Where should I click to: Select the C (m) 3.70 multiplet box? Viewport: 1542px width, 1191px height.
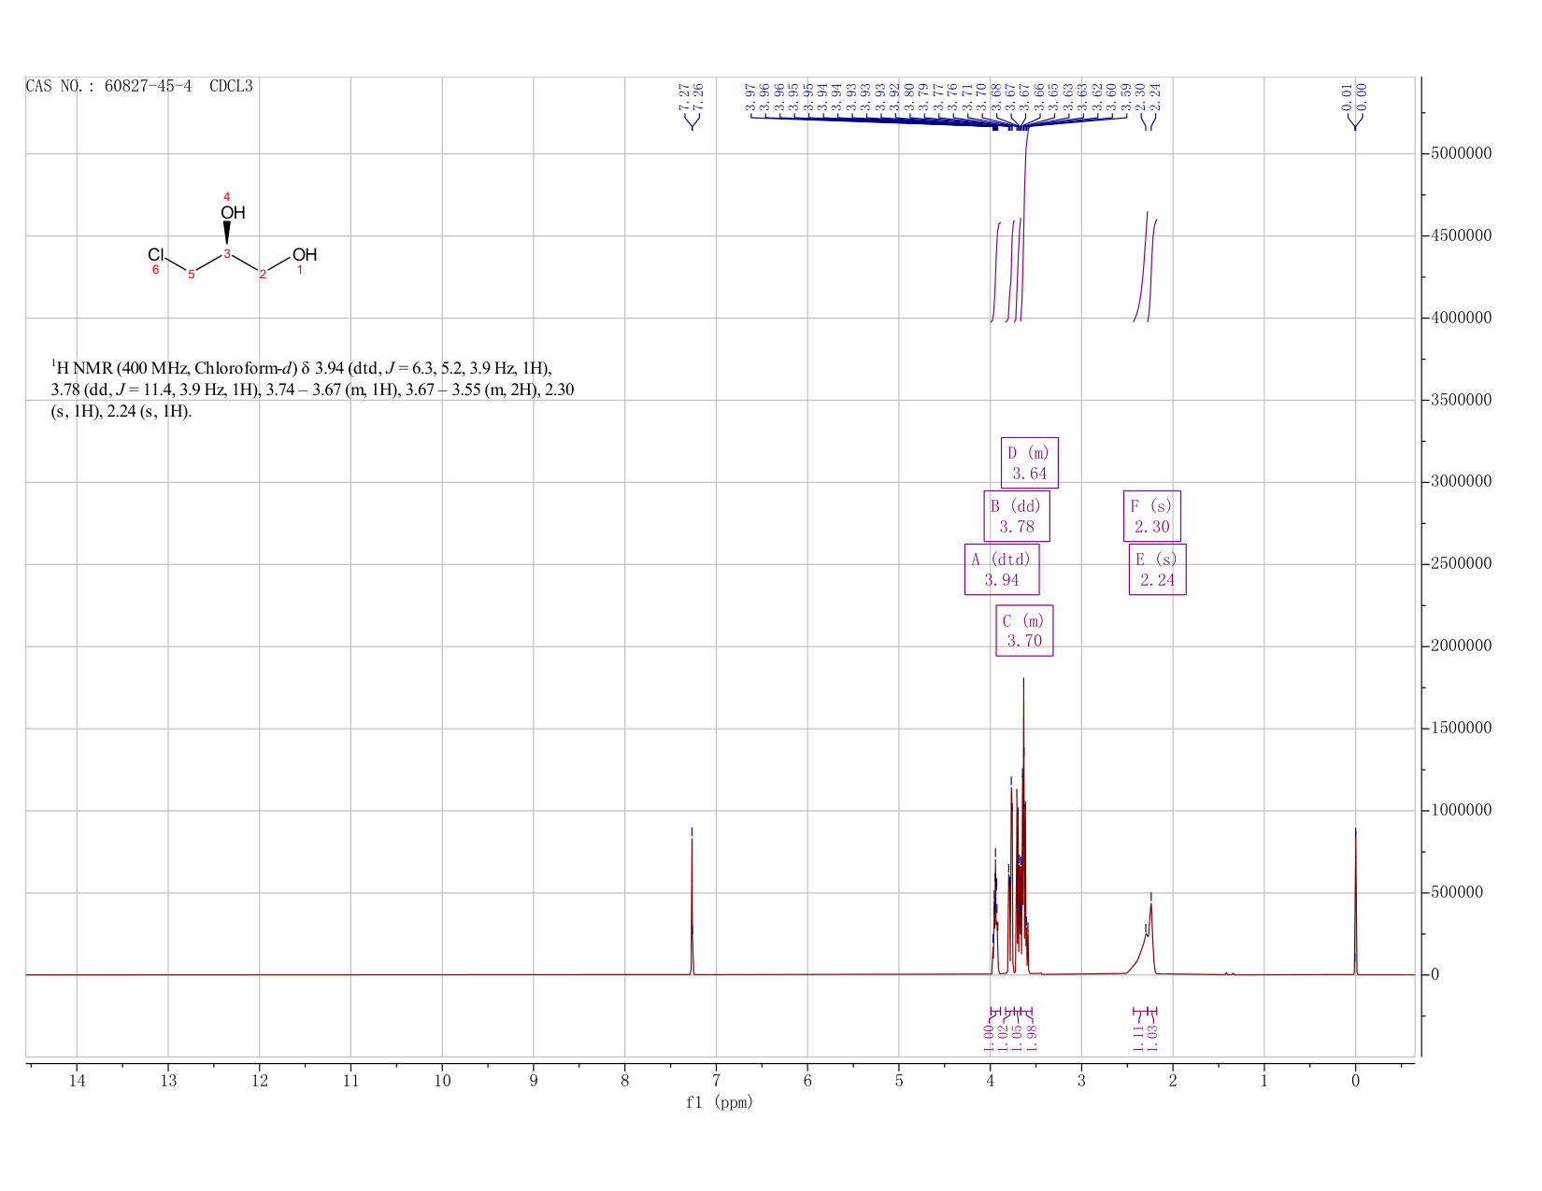(x=1024, y=631)
